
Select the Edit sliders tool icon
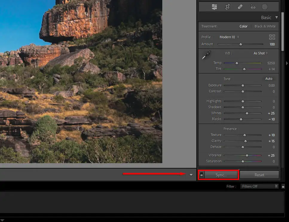(214, 7)
